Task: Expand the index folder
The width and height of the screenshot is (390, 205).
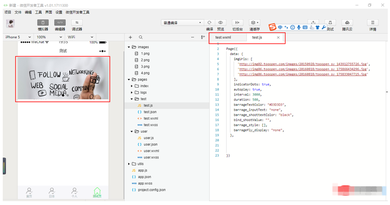Action: point(132,86)
